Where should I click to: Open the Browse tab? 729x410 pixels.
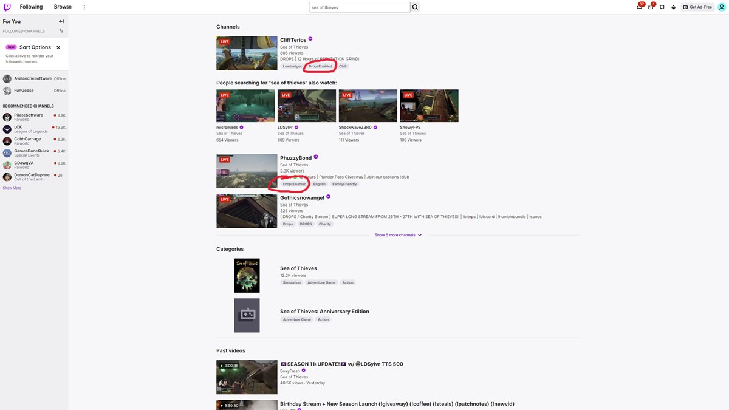[x=63, y=7]
